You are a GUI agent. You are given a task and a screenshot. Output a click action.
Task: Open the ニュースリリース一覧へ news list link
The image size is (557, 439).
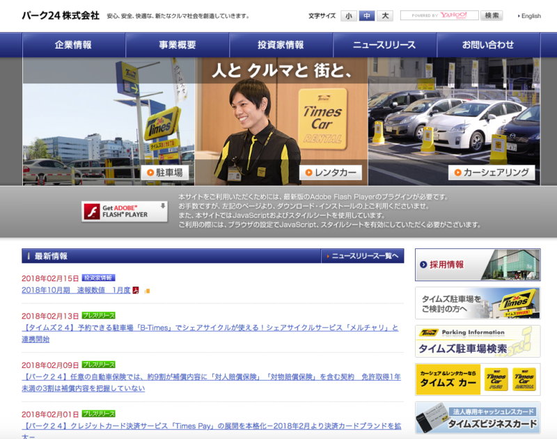coord(363,256)
